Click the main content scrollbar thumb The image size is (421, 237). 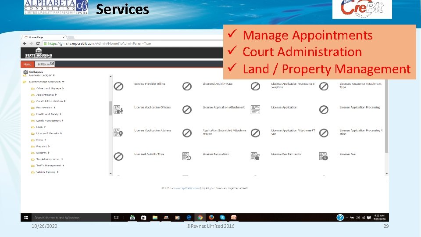(x=386, y=116)
